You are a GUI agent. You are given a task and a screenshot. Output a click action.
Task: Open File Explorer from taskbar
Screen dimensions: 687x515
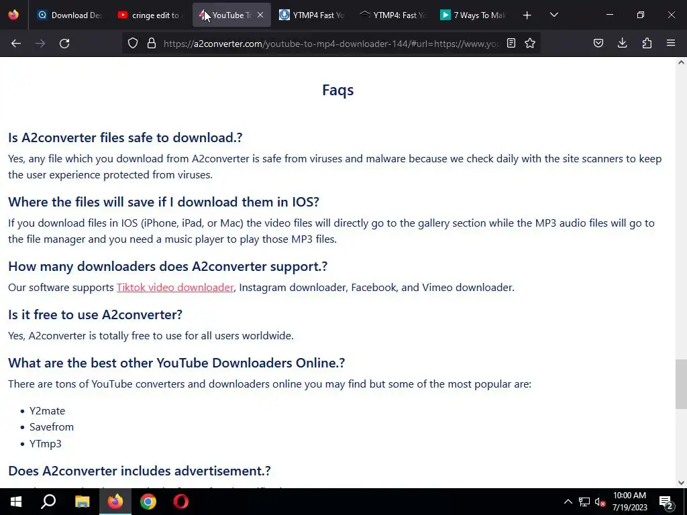click(82, 502)
